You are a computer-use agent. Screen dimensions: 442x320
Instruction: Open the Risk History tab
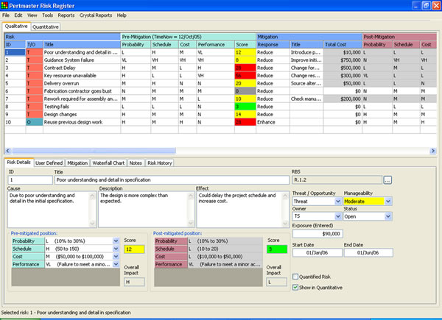pyautogui.click(x=160, y=162)
